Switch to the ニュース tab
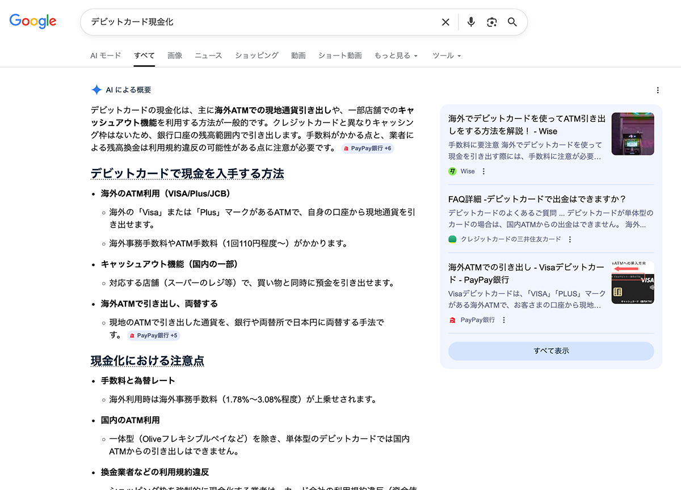This screenshot has width=681, height=490. [208, 56]
